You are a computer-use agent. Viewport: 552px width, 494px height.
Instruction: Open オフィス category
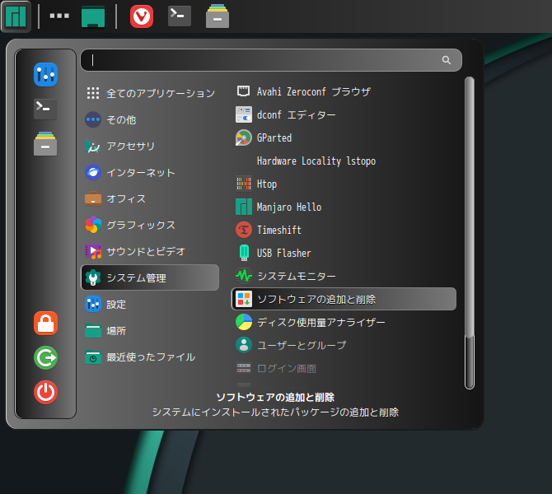tap(150, 198)
